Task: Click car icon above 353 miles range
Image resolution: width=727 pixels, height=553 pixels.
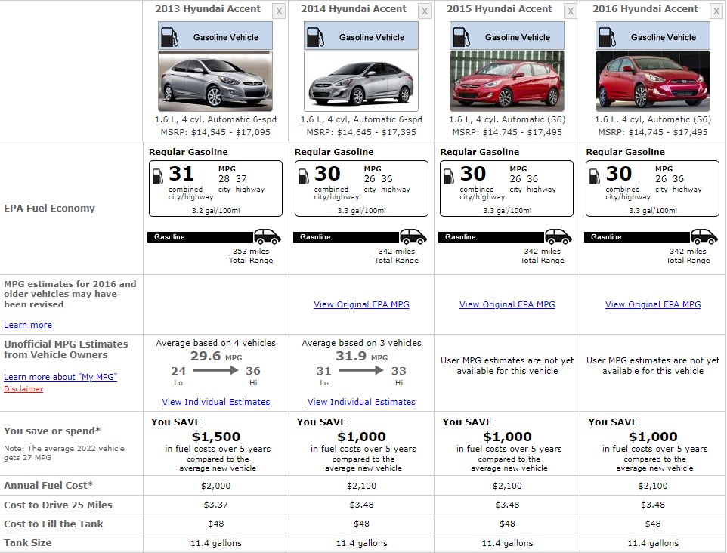Action: [x=268, y=236]
